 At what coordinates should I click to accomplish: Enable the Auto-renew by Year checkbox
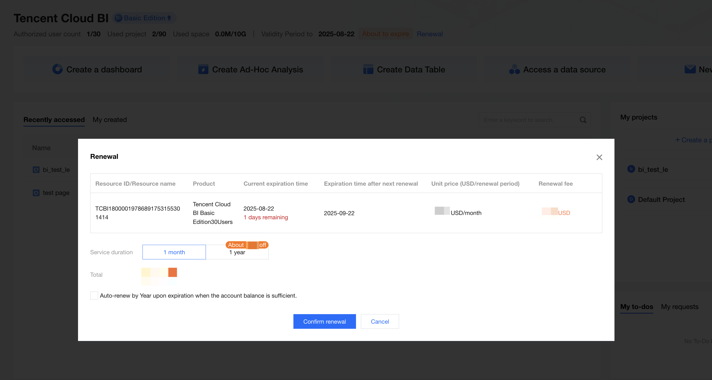click(x=94, y=295)
